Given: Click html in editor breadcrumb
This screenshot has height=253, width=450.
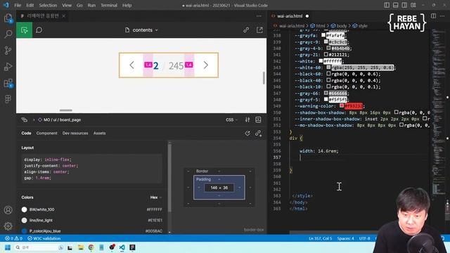Looking at the screenshot, I should pos(318,26).
